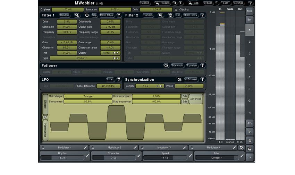The width and height of the screenshot is (295, 175).
Task: Go to the next preset arrow
Action: point(180,3)
